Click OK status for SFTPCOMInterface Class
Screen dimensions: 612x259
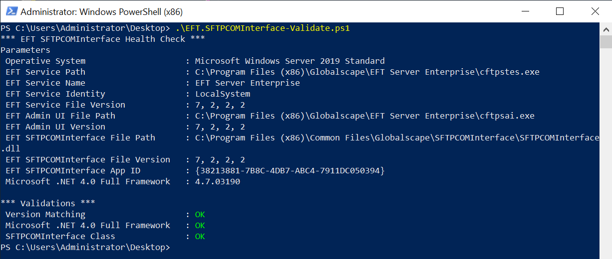click(x=200, y=237)
